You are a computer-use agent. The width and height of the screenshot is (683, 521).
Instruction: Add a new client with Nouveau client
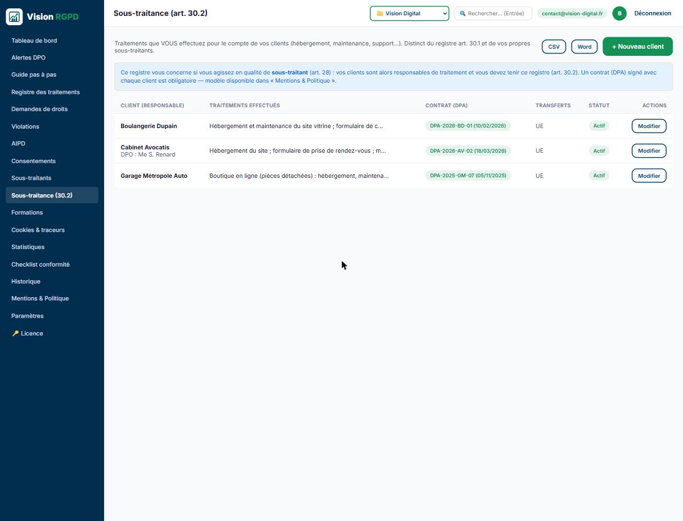[638, 47]
